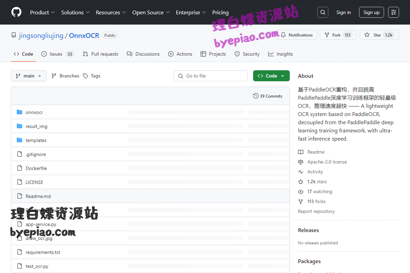Image resolution: width=410 pixels, height=273 pixels.
Task: Open the OnnxOCR repository name link
Action: click(84, 35)
